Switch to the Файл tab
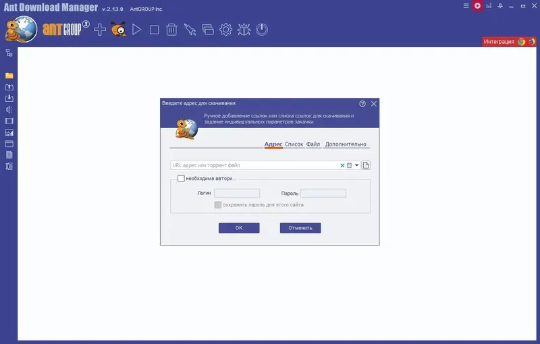This screenshot has width=540, height=344. point(313,144)
